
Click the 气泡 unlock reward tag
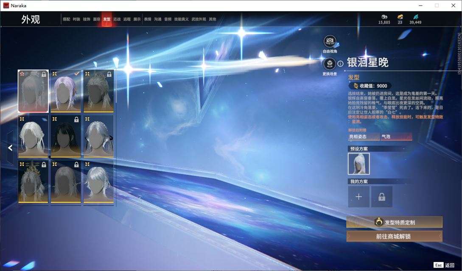[396, 137]
